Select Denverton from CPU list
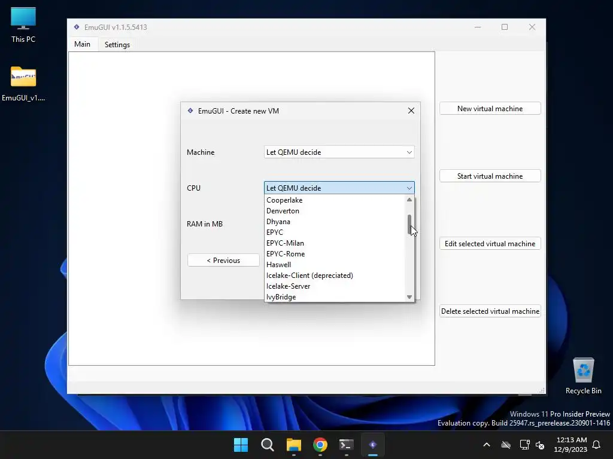 [x=335, y=211]
